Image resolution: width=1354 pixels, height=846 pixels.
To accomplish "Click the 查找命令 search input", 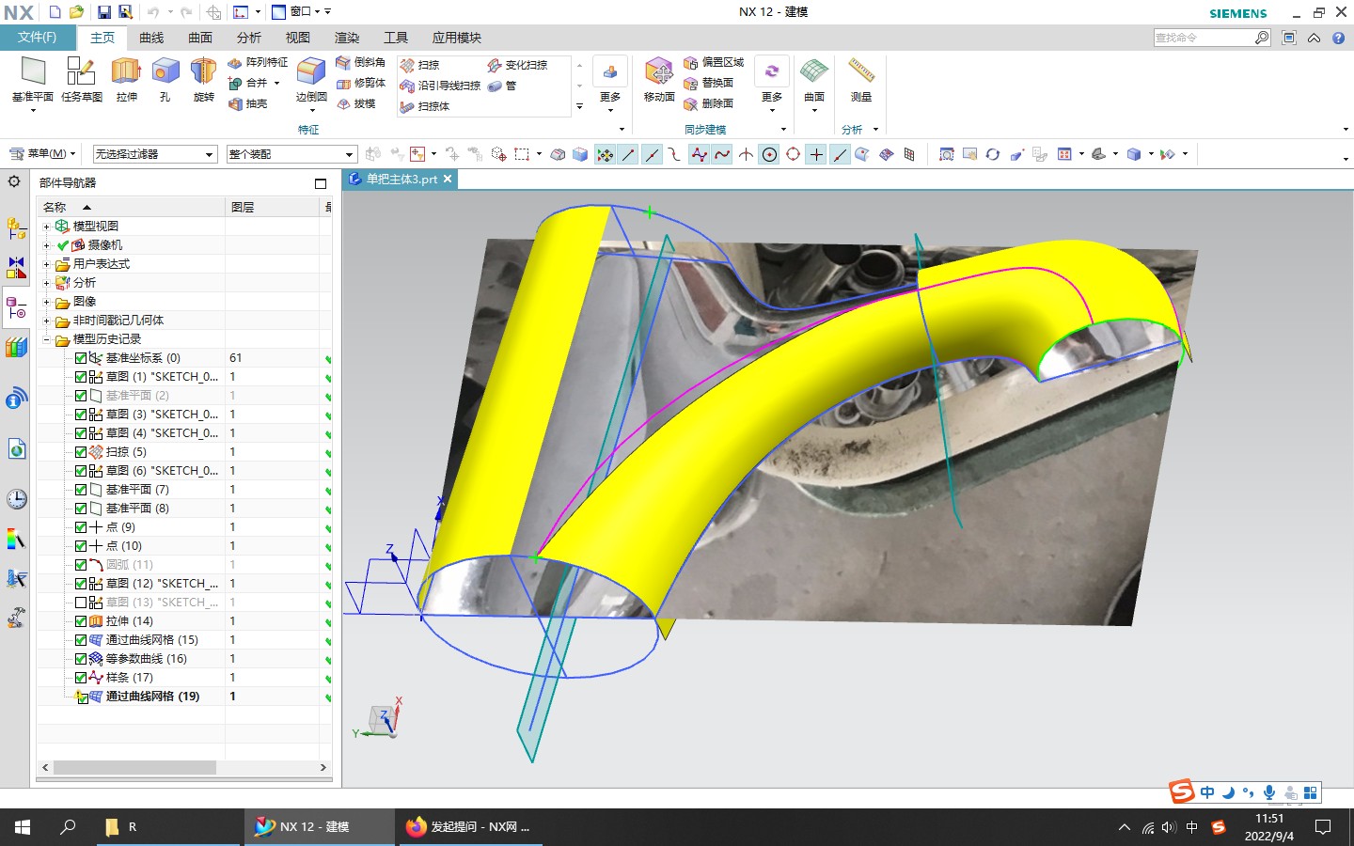I will click(x=1204, y=38).
